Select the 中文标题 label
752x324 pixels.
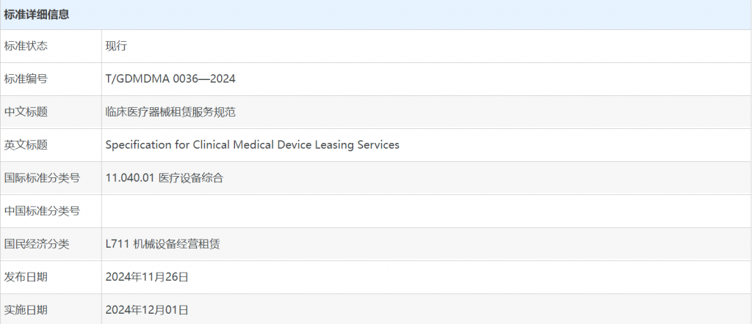tap(26, 112)
